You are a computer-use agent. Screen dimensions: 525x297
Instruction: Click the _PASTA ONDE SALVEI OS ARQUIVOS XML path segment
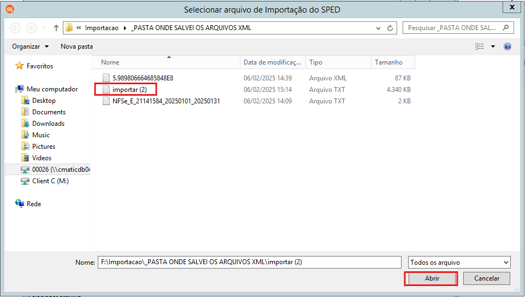tap(191, 28)
